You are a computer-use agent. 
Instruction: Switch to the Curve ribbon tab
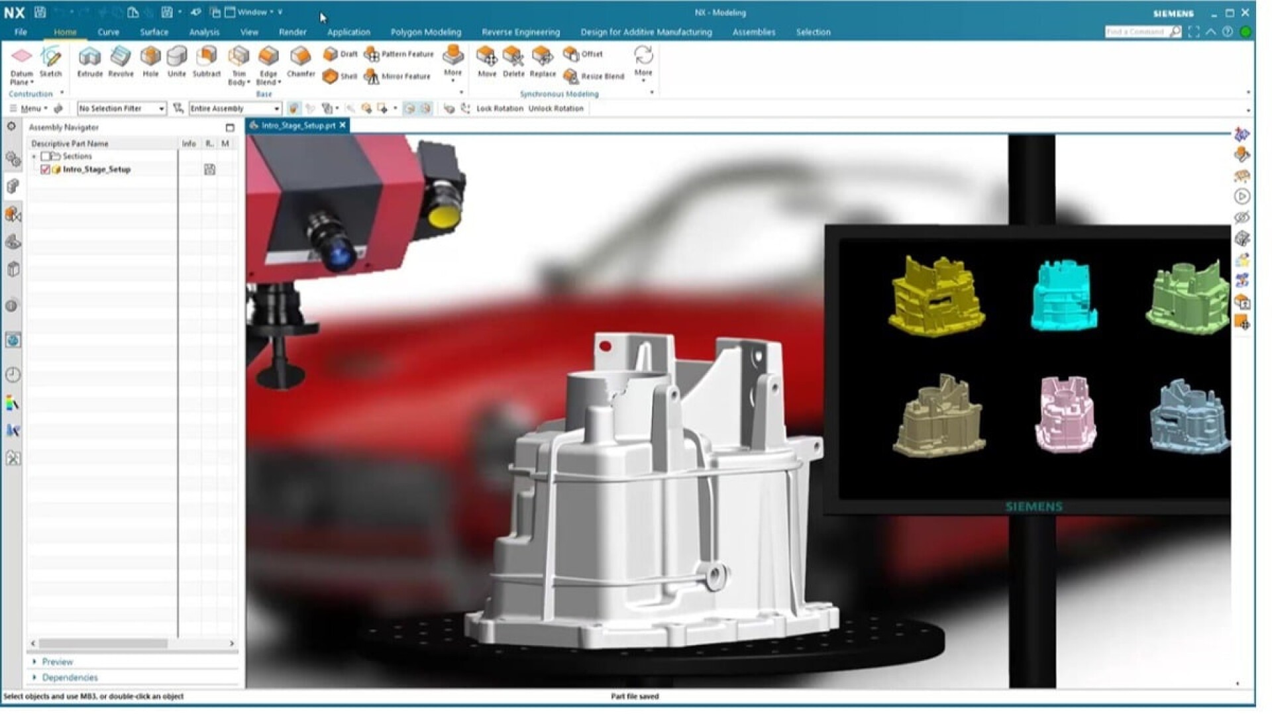click(108, 32)
